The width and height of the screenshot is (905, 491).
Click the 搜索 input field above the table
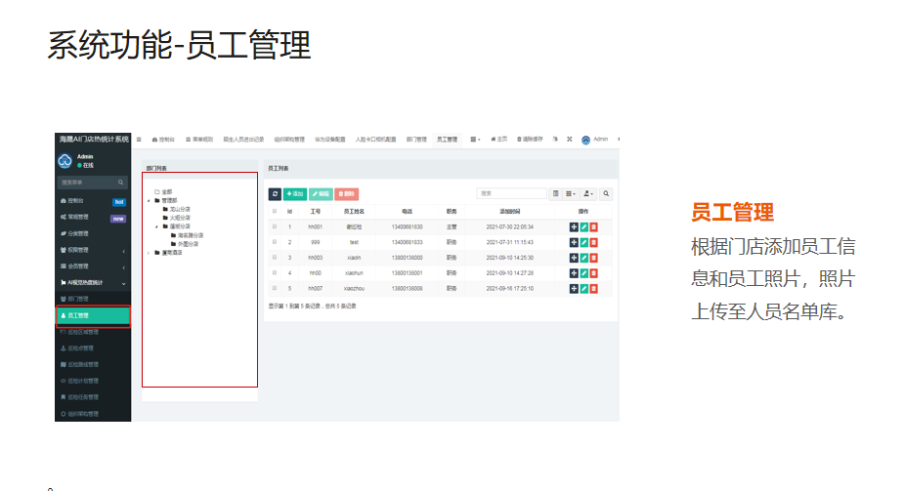510,194
